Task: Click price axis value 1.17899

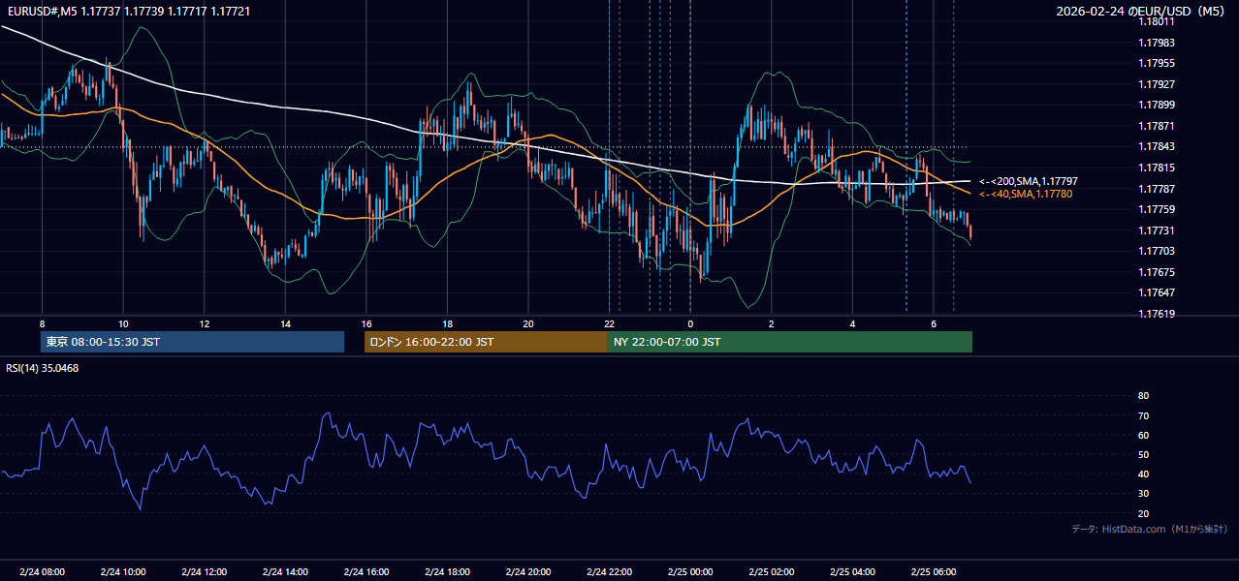Action: pyautogui.click(x=1157, y=105)
